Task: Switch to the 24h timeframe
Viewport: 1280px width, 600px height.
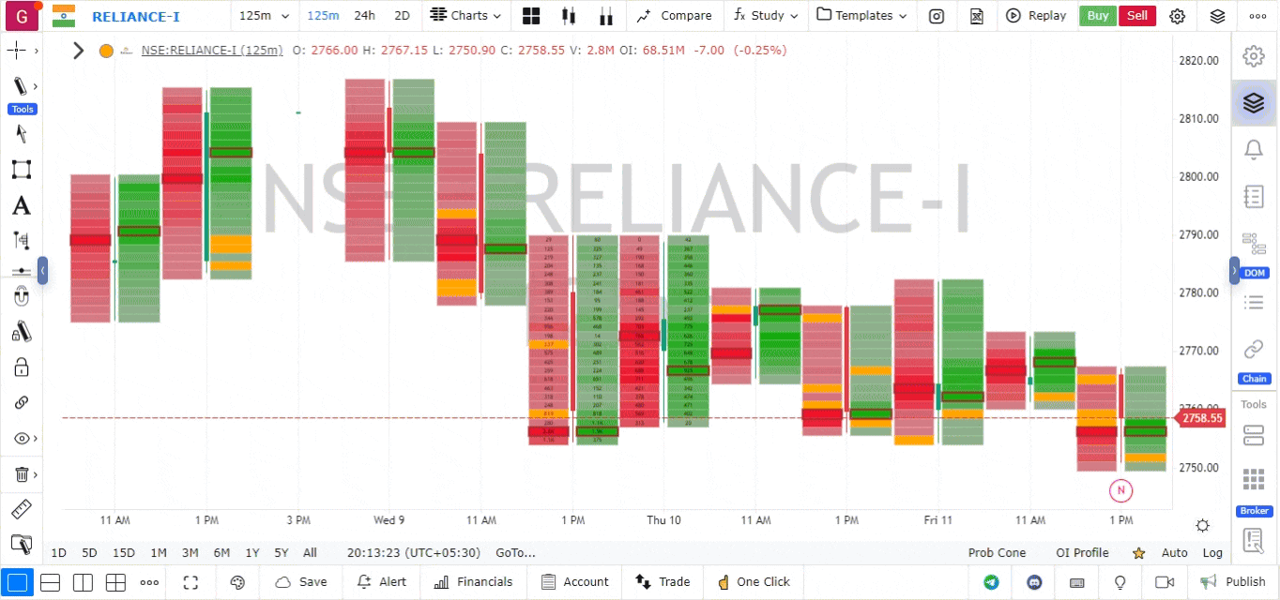Action: tap(364, 16)
